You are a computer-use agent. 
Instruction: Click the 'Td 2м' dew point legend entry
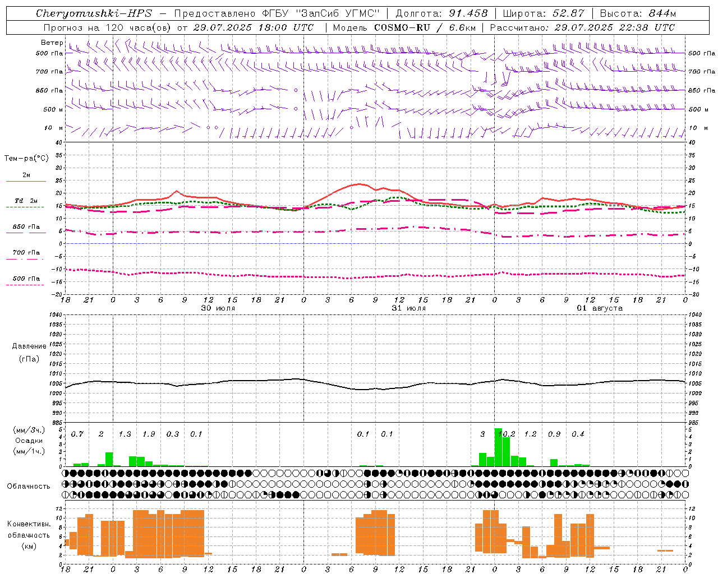pos(26,201)
